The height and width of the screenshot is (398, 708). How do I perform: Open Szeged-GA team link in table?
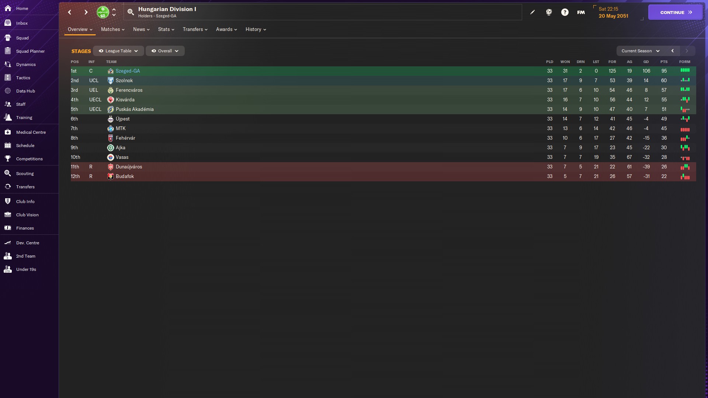(128, 71)
